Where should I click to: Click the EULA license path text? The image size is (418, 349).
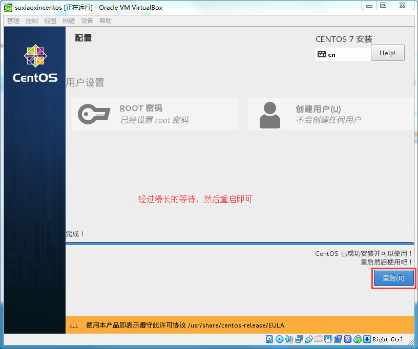pyautogui.click(x=236, y=325)
